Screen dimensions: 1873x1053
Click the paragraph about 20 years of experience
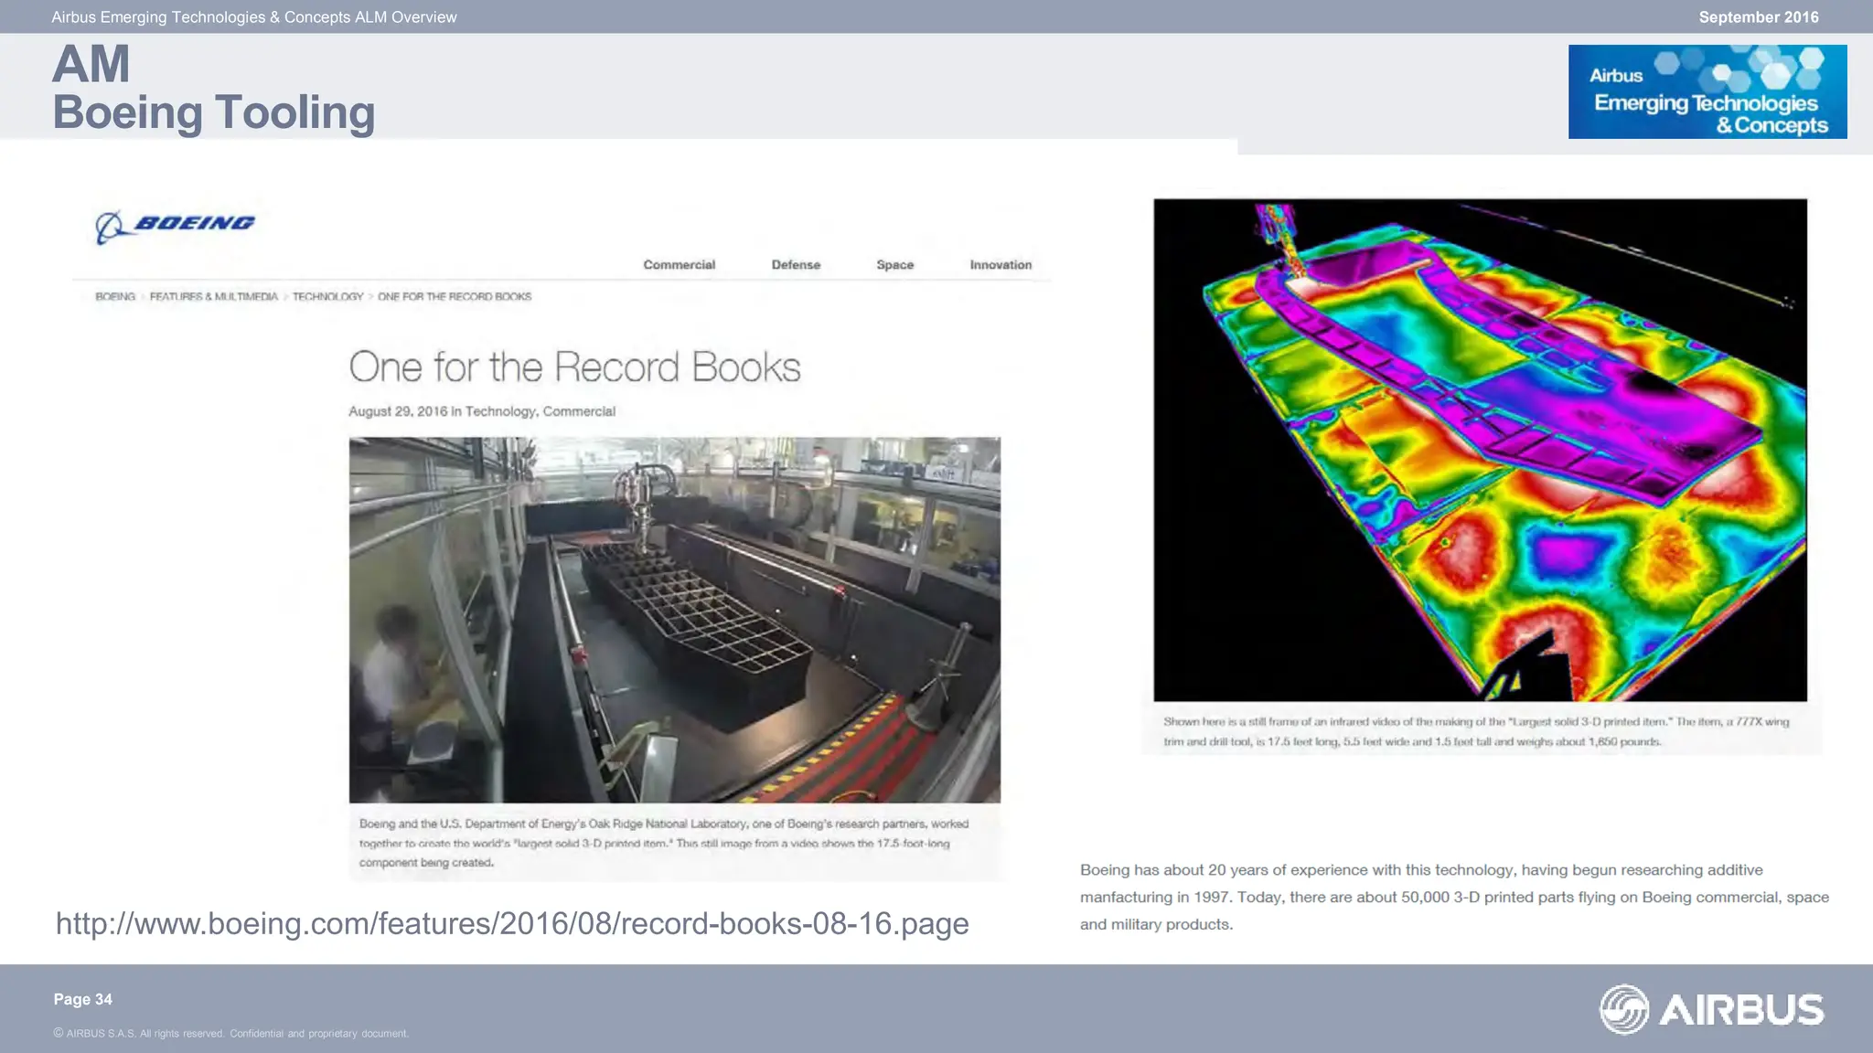(x=1454, y=897)
